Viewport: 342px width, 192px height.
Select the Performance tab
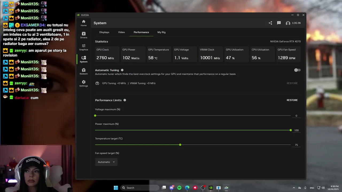coord(141,32)
